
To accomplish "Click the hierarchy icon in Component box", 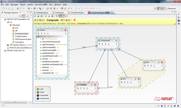I will pyautogui.click(x=109, y=44).
